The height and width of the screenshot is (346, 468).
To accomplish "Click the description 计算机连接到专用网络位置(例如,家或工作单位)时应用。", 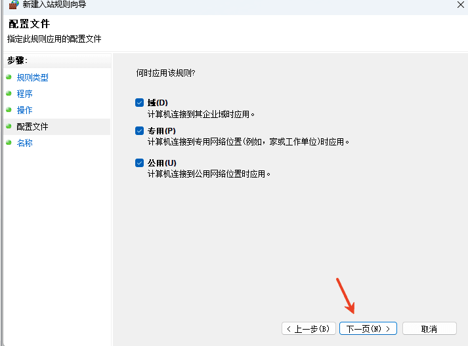I will coord(248,142).
